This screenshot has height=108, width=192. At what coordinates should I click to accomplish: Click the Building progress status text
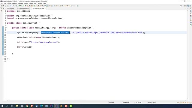tap(152, 103)
